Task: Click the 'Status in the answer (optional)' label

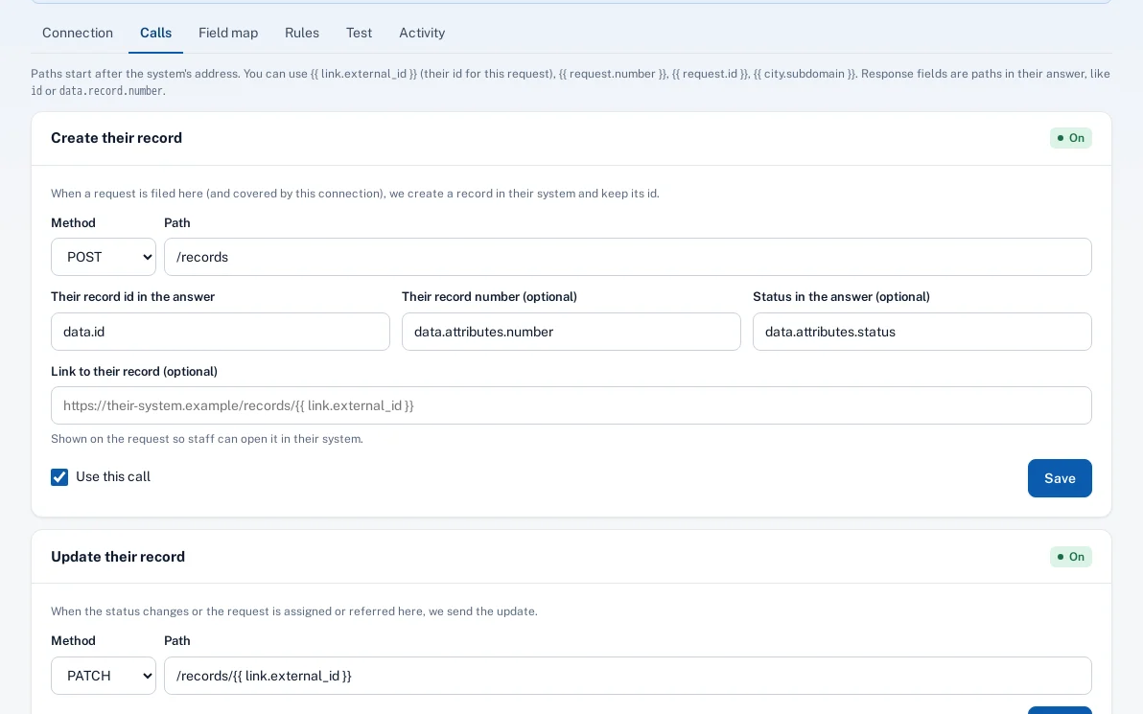Action: coord(841,296)
